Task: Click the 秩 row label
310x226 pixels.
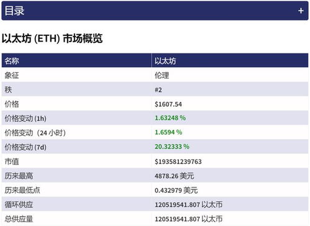Action: pyautogui.click(x=8, y=89)
